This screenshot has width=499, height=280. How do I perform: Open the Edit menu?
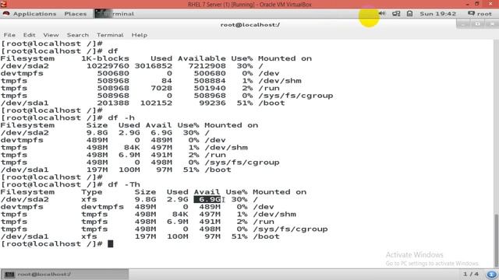pyautogui.click(x=30, y=35)
